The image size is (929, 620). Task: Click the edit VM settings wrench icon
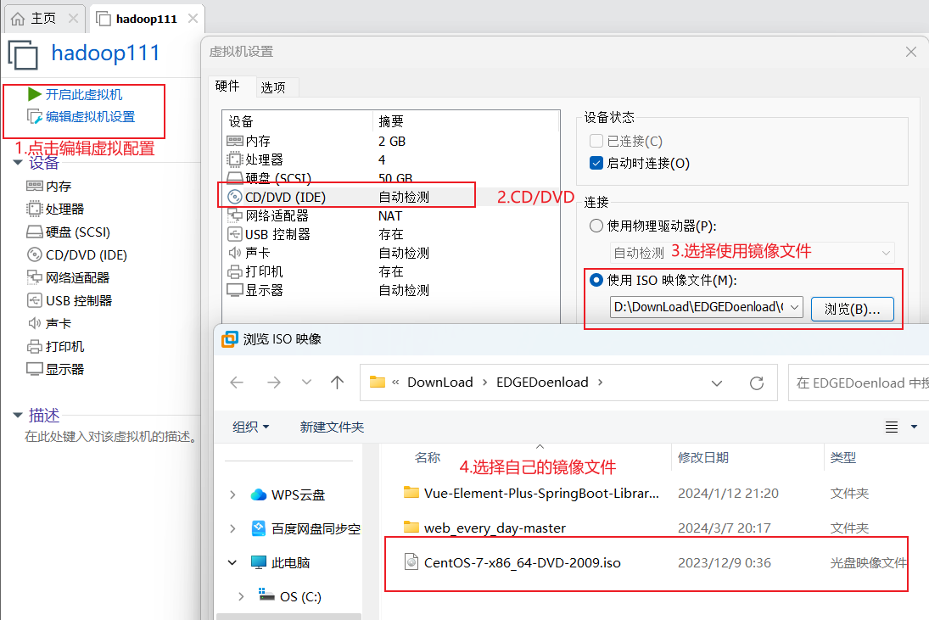click(35, 117)
